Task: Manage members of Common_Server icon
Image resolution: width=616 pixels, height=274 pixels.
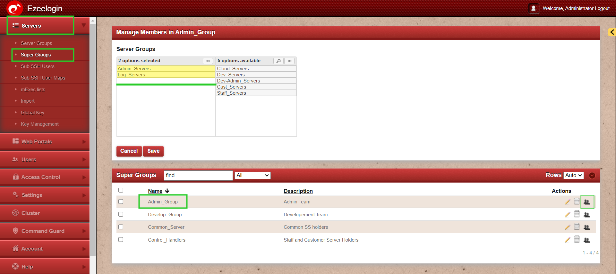Action: (x=587, y=227)
